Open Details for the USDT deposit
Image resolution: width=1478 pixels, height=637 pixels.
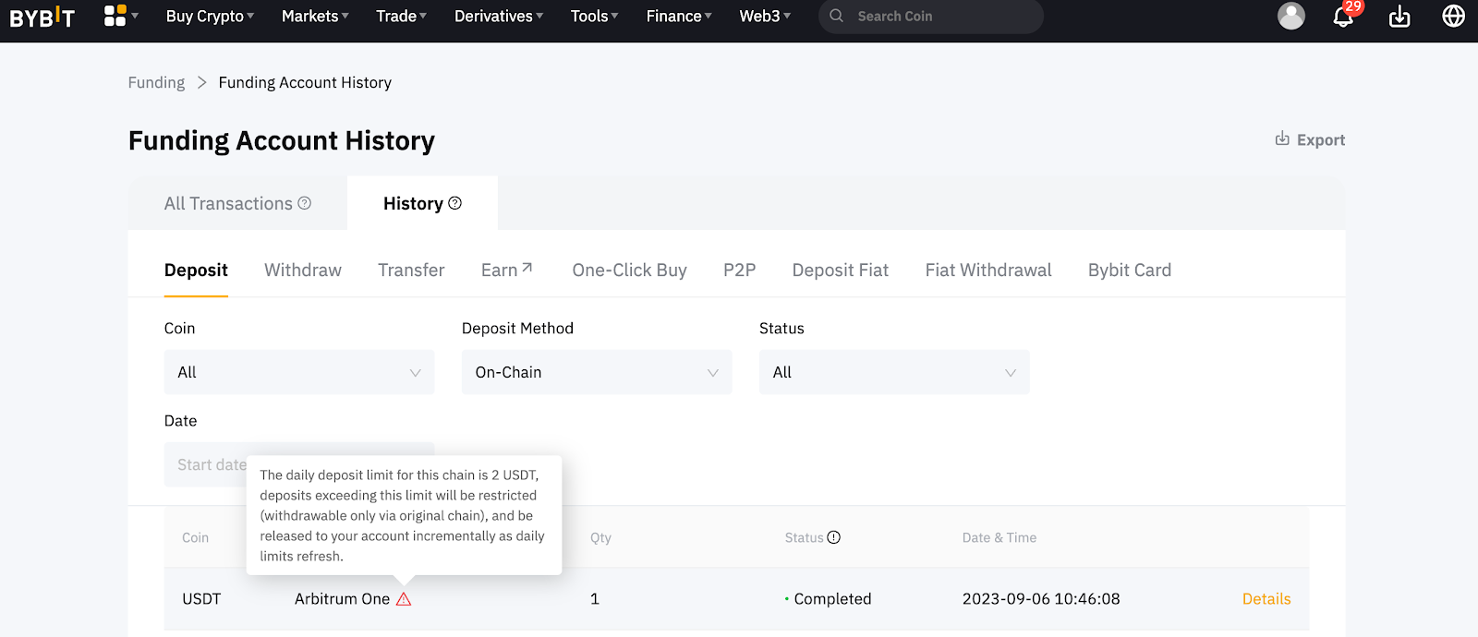point(1266,599)
